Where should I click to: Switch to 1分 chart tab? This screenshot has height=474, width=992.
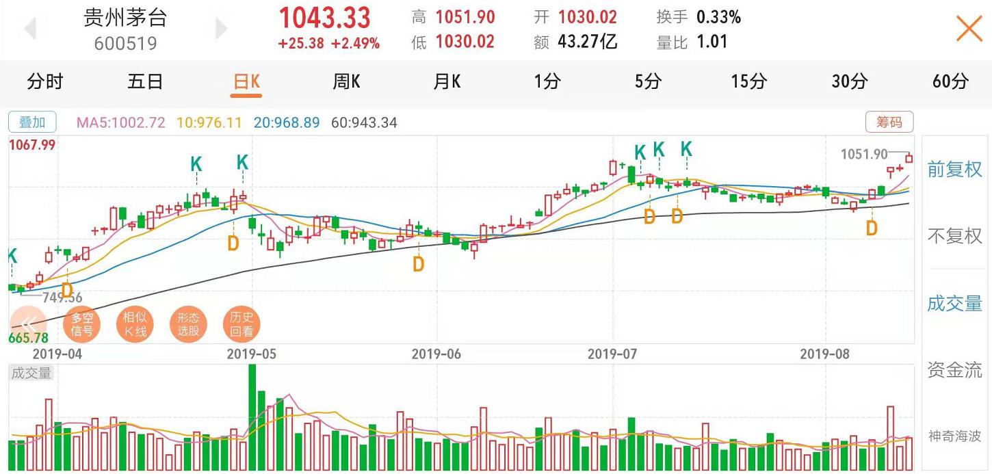(x=547, y=82)
